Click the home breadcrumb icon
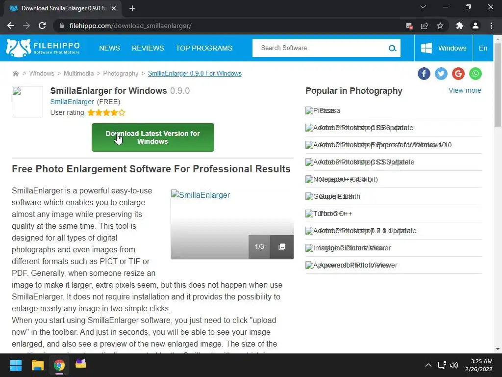Viewport: 502px width, 377px height. click(x=15, y=74)
